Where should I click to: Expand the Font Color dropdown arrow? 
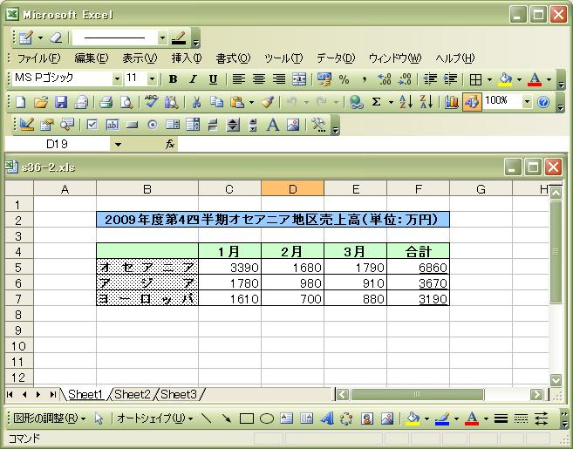pos(549,79)
